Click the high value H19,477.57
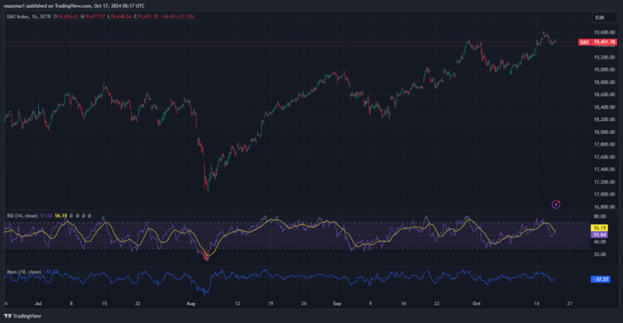This screenshot has height=323, width=623. click(93, 16)
